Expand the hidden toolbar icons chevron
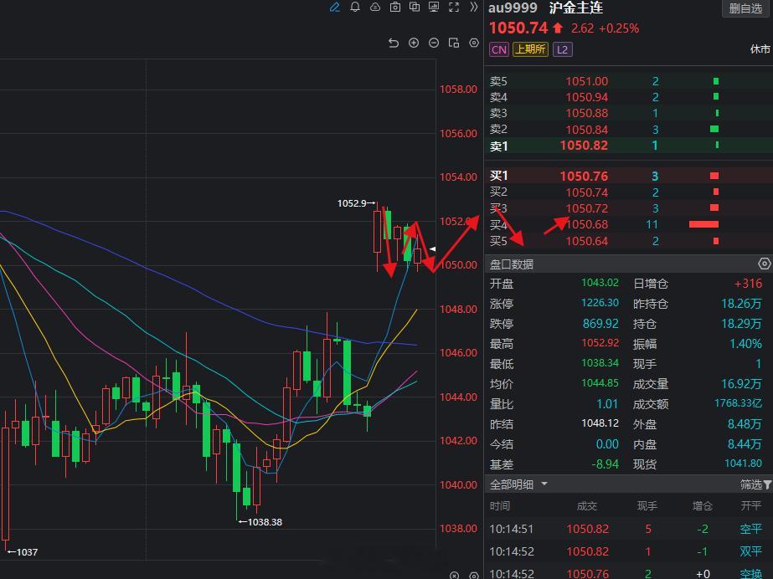The height and width of the screenshot is (579, 773). point(474,8)
